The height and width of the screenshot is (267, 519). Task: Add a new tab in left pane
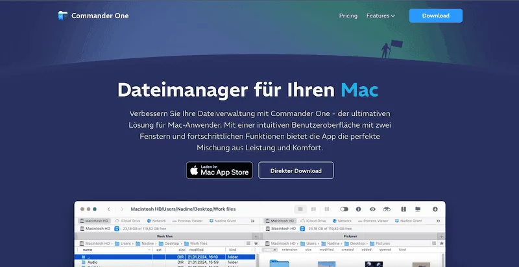click(x=256, y=237)
